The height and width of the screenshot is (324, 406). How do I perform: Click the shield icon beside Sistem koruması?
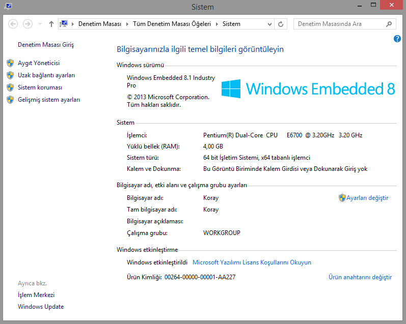(10, 87)
